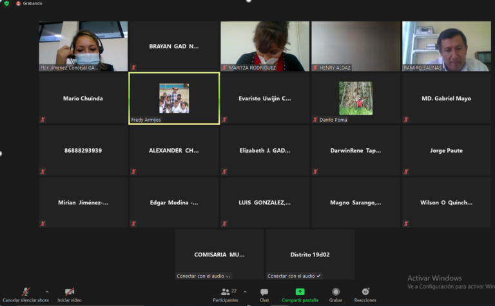Click Distrito 19d02 Conectar con el audio label
This screenshot has height=306, width=495.
294,276
